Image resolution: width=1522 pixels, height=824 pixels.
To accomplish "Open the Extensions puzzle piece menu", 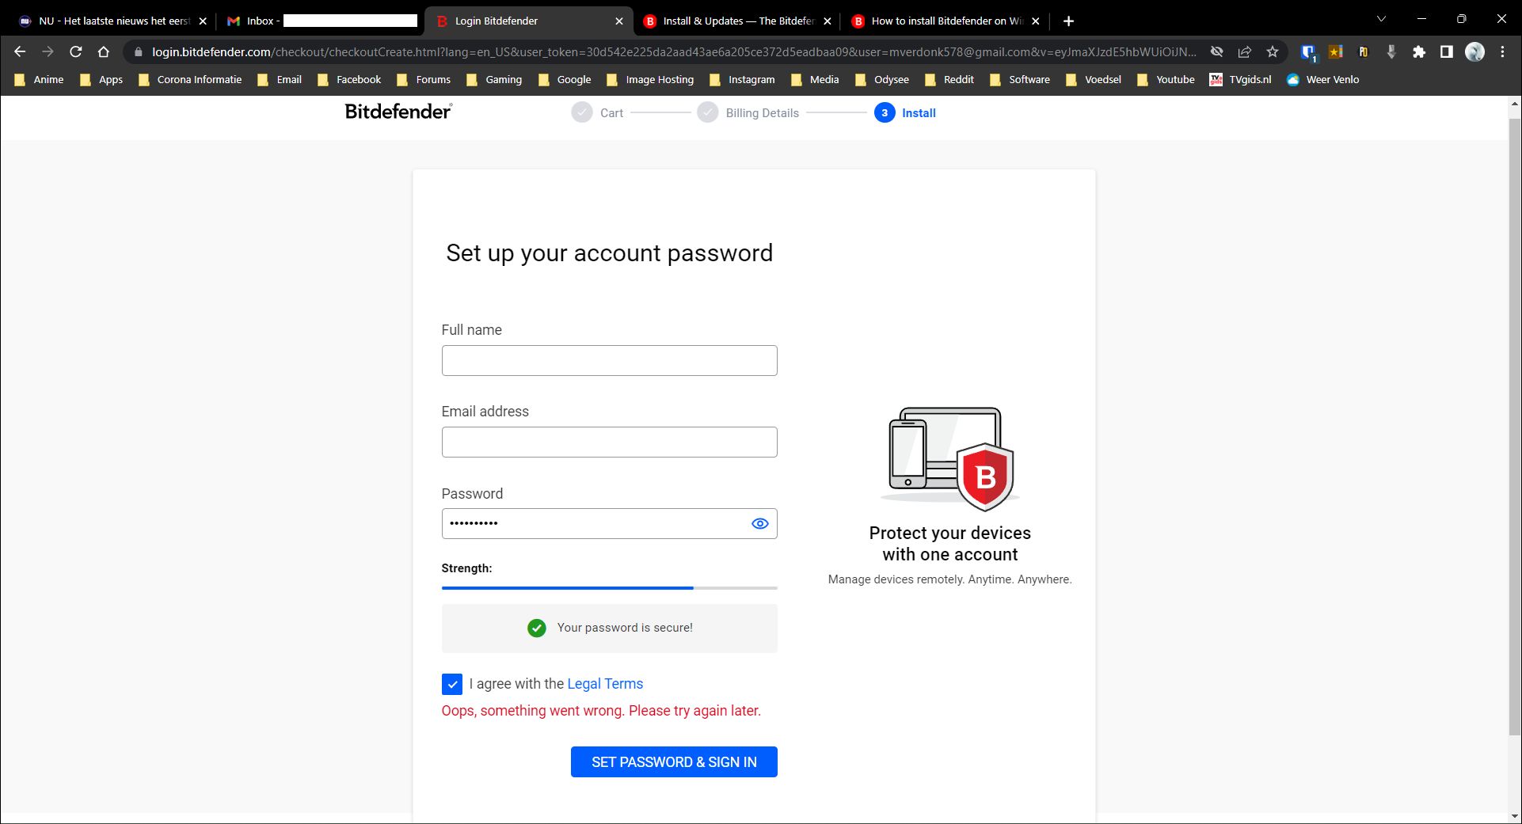I will pos(1418,52).
